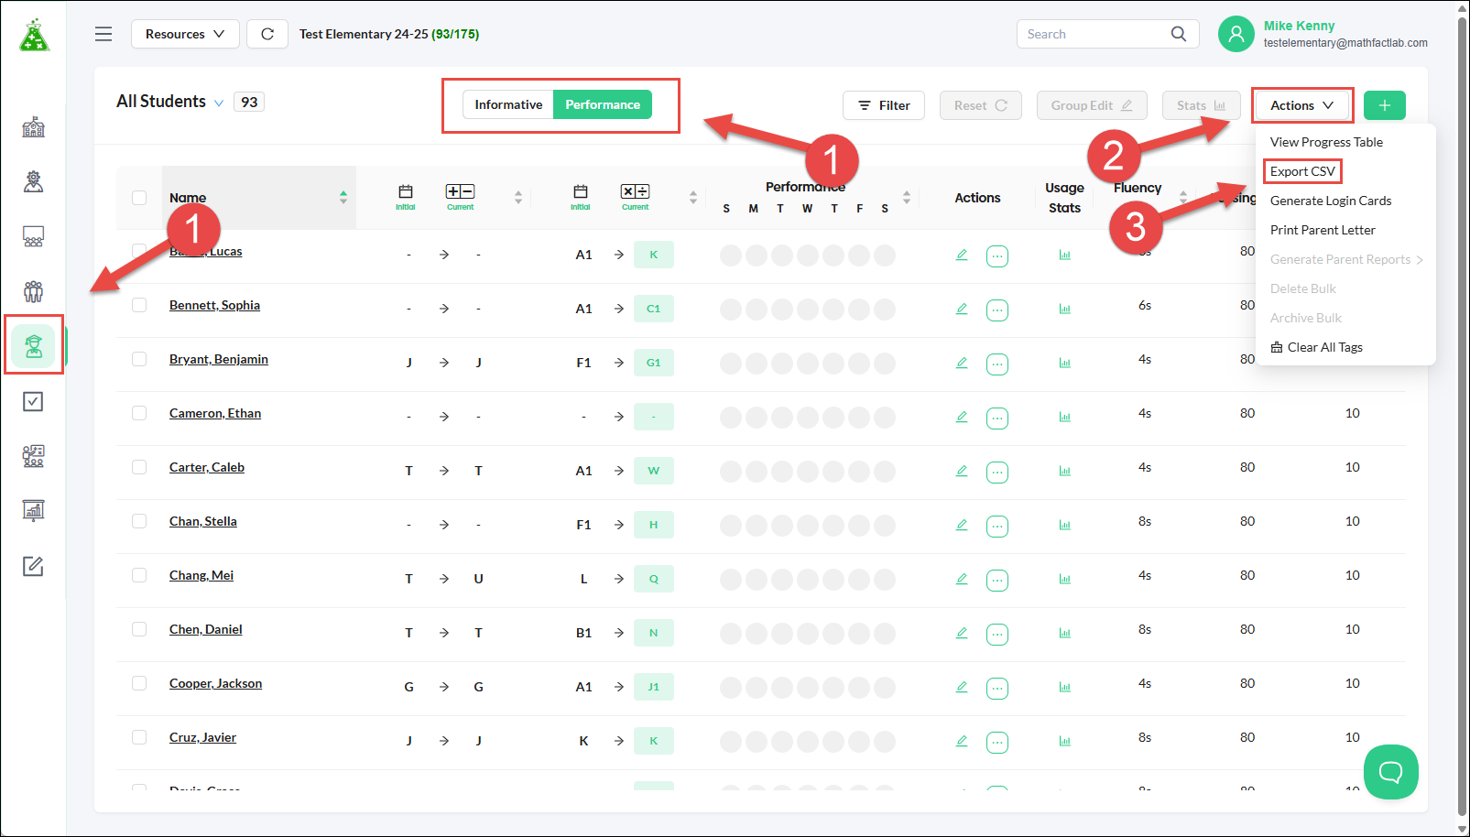The height and width of the screenshot is (837, 1470).
Task: Open the hamburger menu
Action: coord(103,34)
